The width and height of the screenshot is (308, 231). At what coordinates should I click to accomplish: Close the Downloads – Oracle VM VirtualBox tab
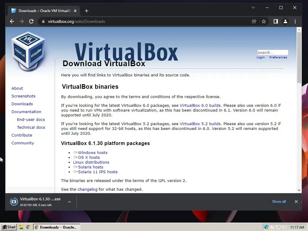75,11
